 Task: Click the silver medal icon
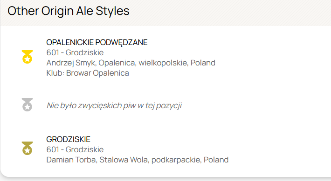[x=27, y=104]
